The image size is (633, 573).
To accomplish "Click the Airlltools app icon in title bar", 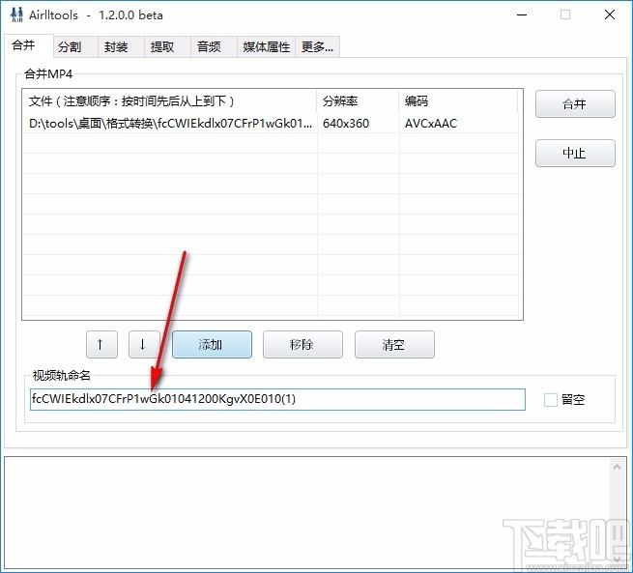I will pyautogui.click(x=16, y=14).
